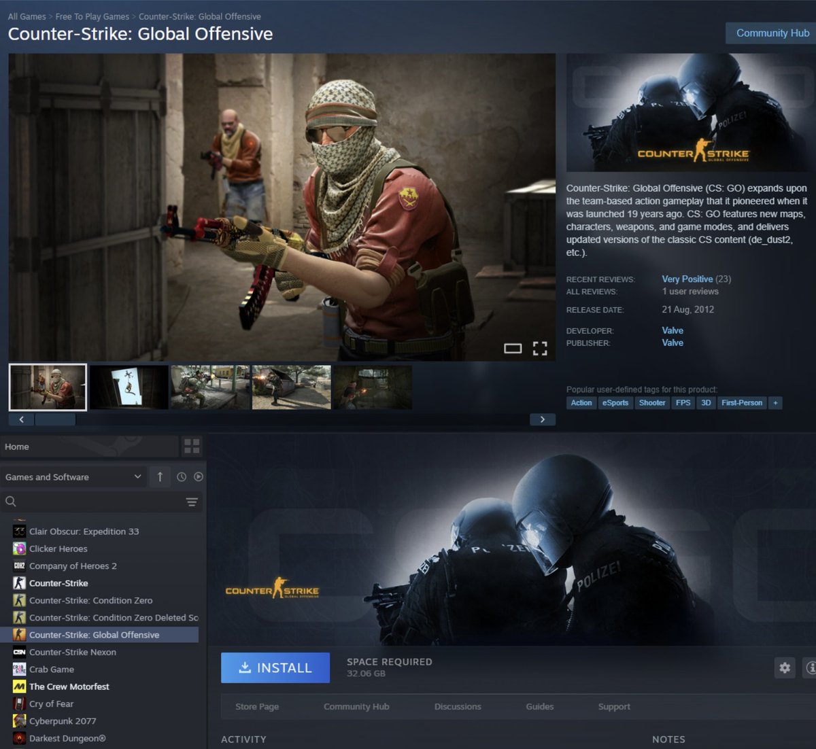The image size is (816, 749).
Task: Click the sort order up arrow icon
Action: (x=160, y=476)
